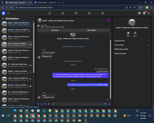Open the account dropdown arrow
The height and width of the screenshot is (123, 154).
click(149, 13)
